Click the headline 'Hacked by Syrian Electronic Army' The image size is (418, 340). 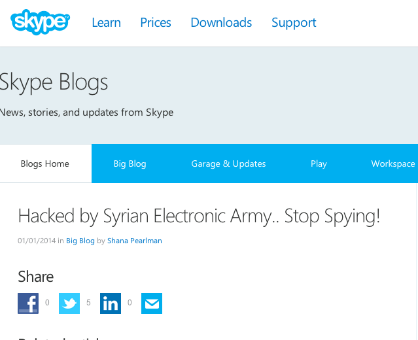[199, 216]
